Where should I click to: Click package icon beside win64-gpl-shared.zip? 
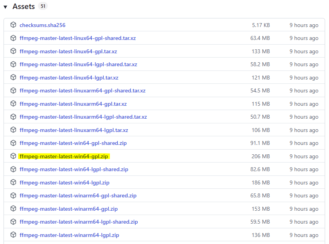pos(13,143)
